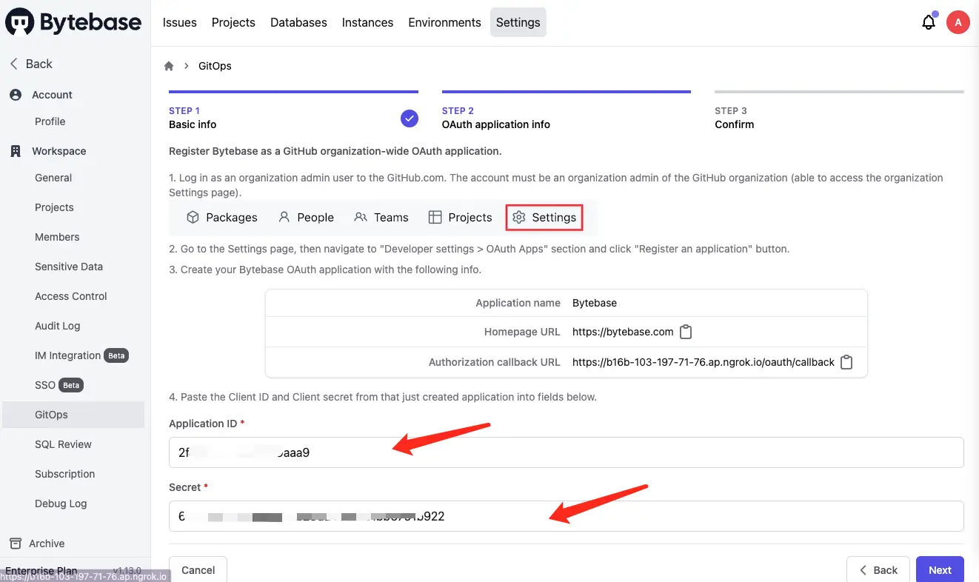The height and width of the screenshot is (582, 979).
Task: Switch to the Environments section
Action: 444,22
